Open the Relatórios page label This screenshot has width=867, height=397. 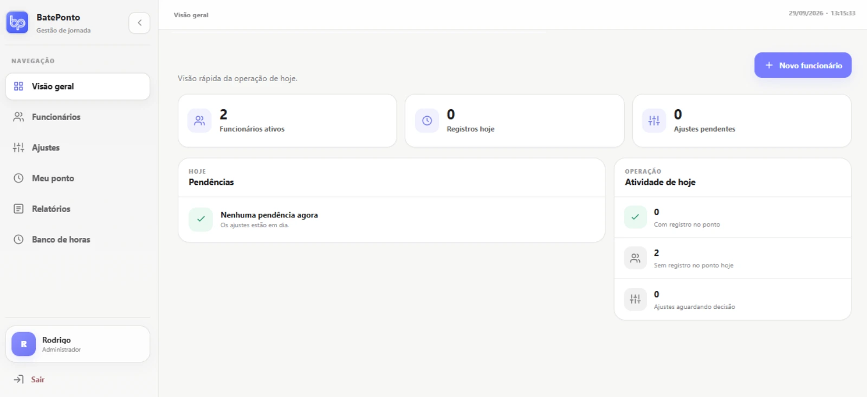51,209
